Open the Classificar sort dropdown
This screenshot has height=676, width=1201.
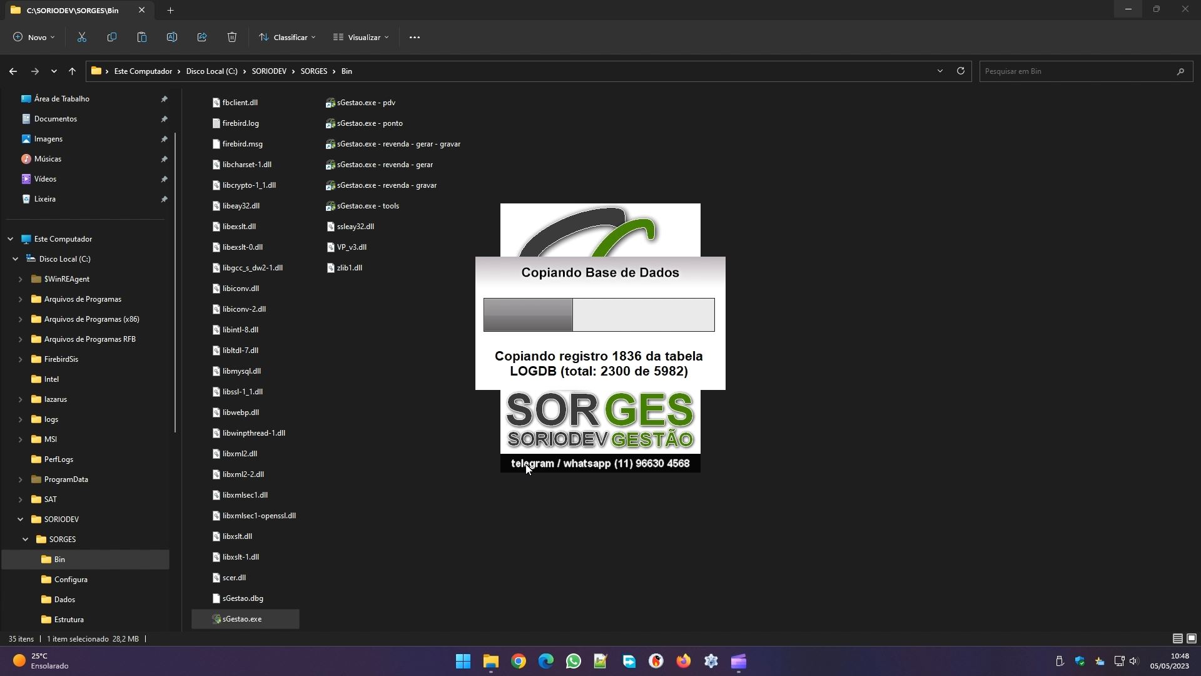[288, 38]
